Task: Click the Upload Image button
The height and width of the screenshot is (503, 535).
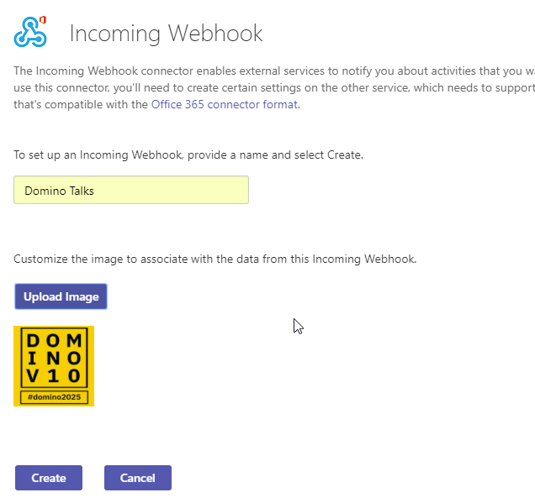Action: [61, 296]
